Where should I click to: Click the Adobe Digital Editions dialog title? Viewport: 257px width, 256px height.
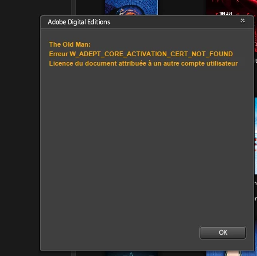click(x=79, y=22)
